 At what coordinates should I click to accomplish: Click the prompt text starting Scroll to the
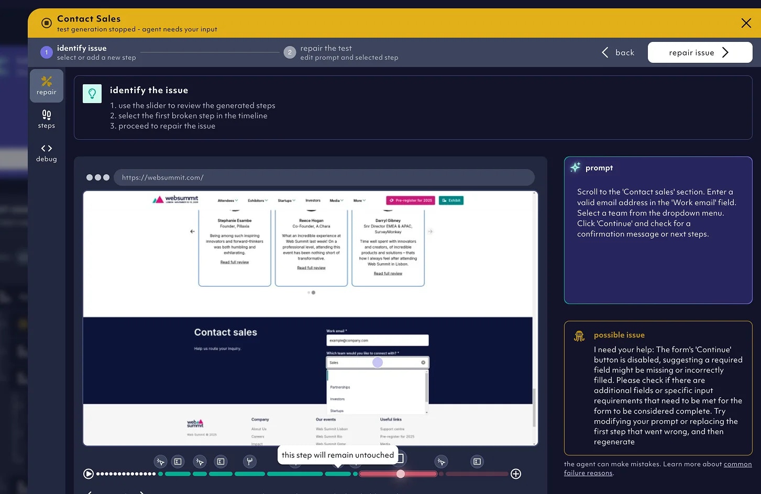657,213
